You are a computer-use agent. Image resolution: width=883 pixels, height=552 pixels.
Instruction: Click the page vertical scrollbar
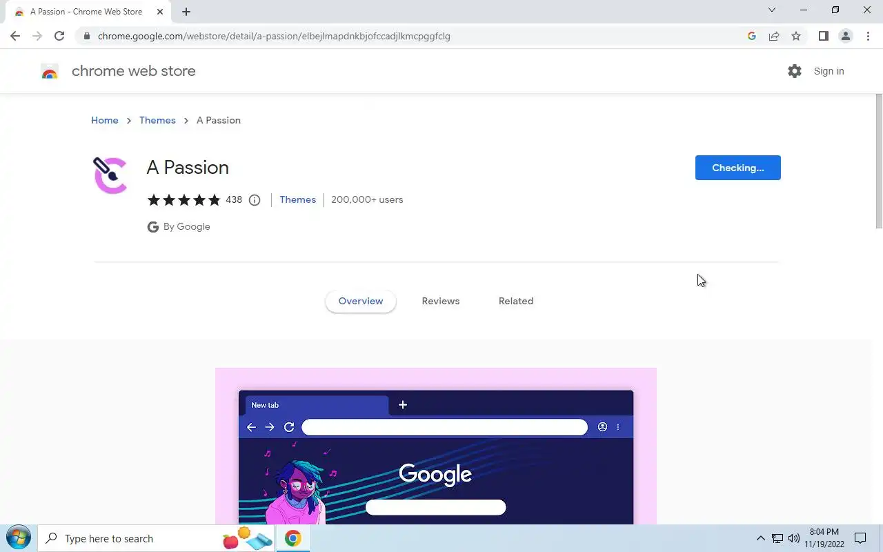(879, 162)
